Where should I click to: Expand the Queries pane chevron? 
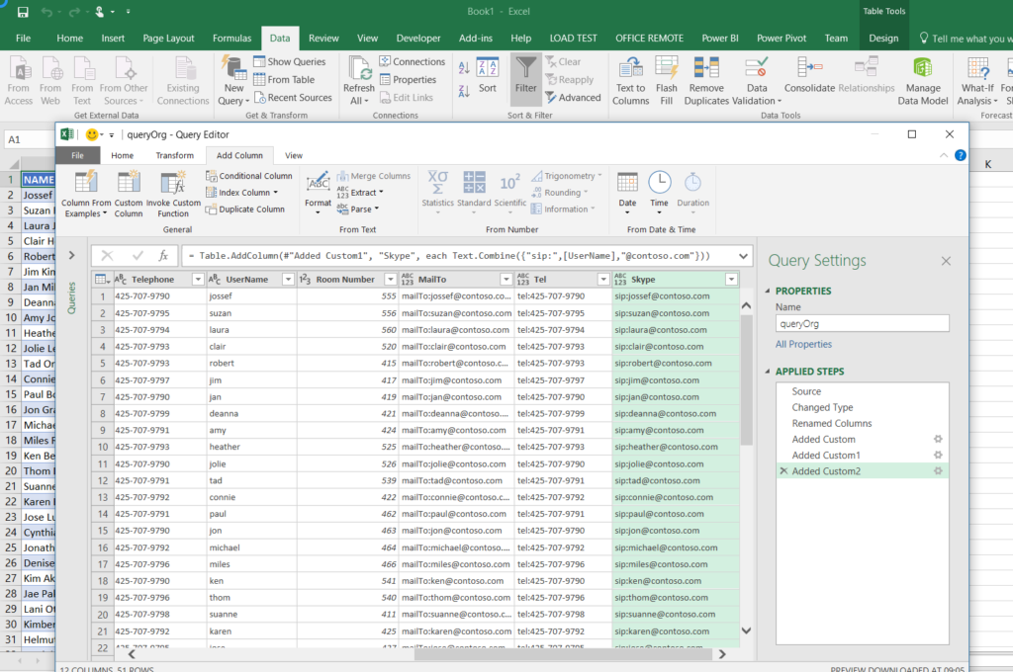(71, 256)
